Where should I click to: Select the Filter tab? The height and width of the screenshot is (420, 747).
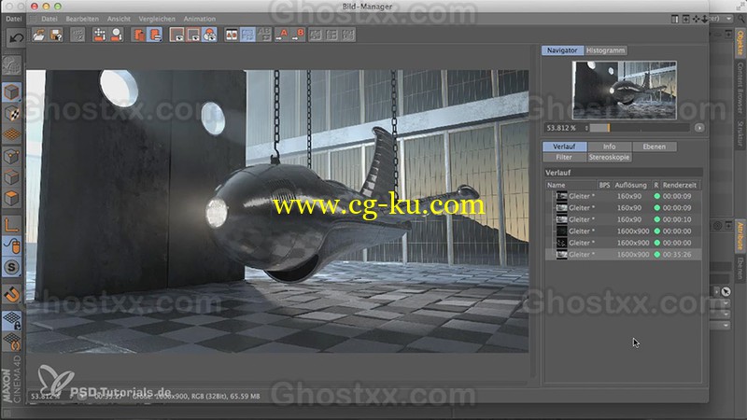pos(564,157)
